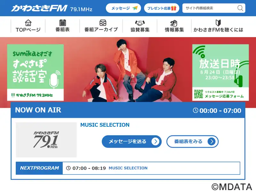Click the house icon for TOPページ
256x192 pixels.
(x=28, y=23)
